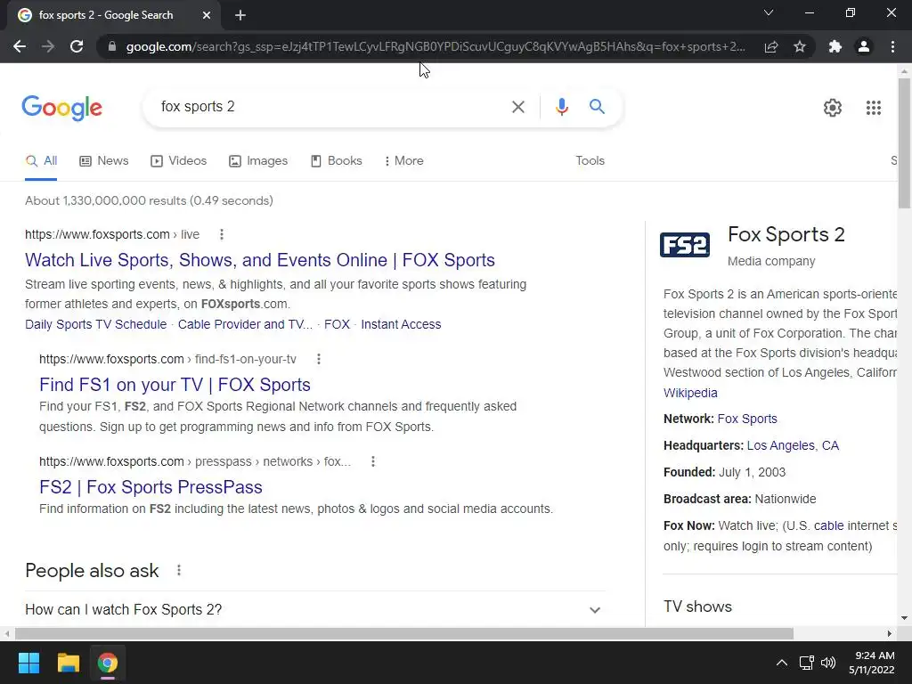
Task: Switch to the Books tab
Action: pyautogui.click(x=336, y=161)
